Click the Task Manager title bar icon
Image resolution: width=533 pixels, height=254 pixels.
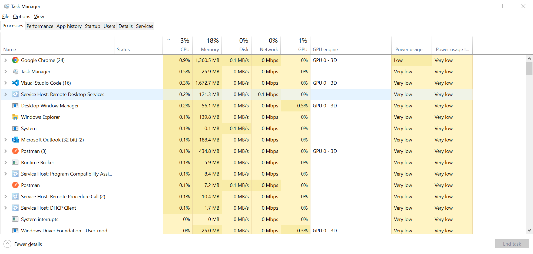click(6, 6)
